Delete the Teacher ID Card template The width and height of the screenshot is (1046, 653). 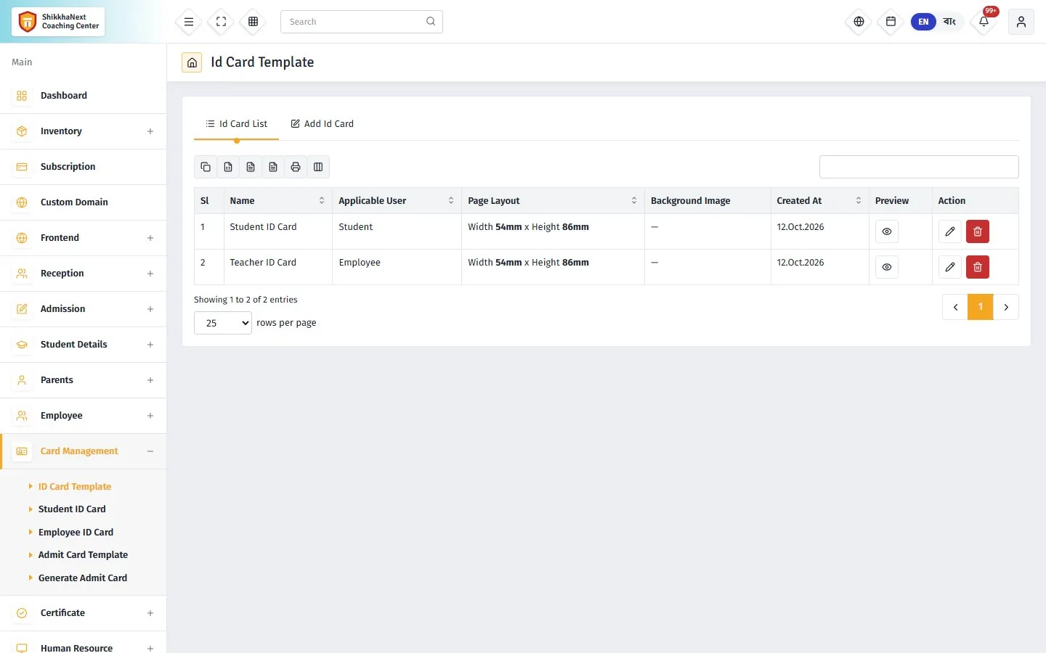point(978,267)
